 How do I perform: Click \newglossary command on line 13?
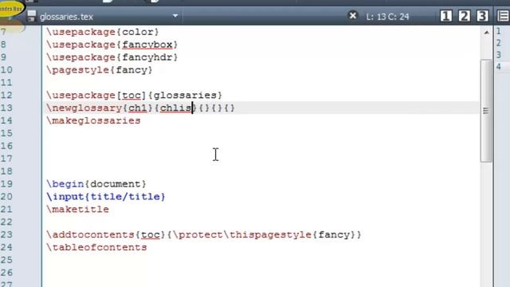point(84,108)
